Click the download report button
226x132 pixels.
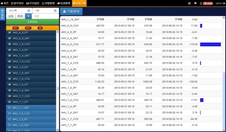click(71, 11)
